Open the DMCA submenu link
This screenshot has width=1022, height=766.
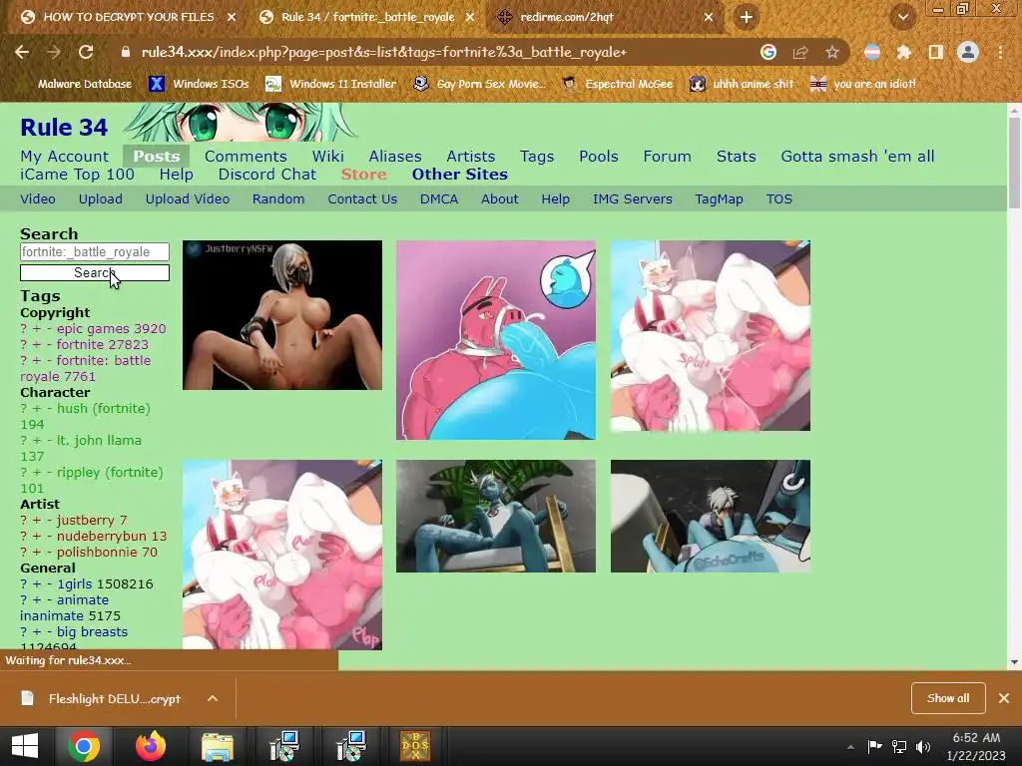(439, 199)
